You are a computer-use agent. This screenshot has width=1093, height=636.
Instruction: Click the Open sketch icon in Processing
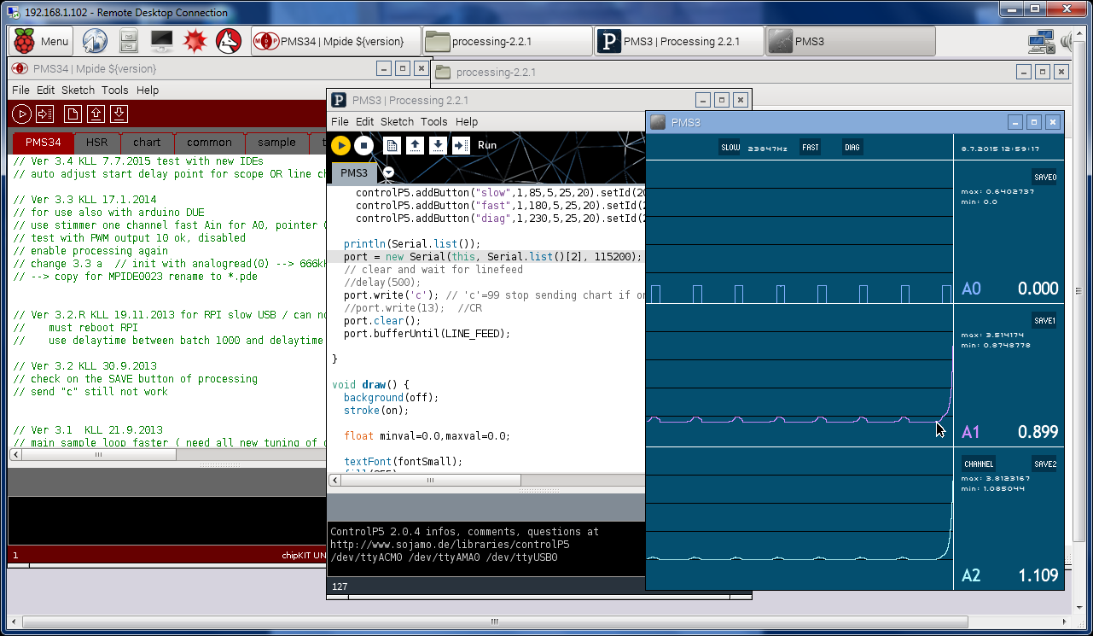coord(415,145)
